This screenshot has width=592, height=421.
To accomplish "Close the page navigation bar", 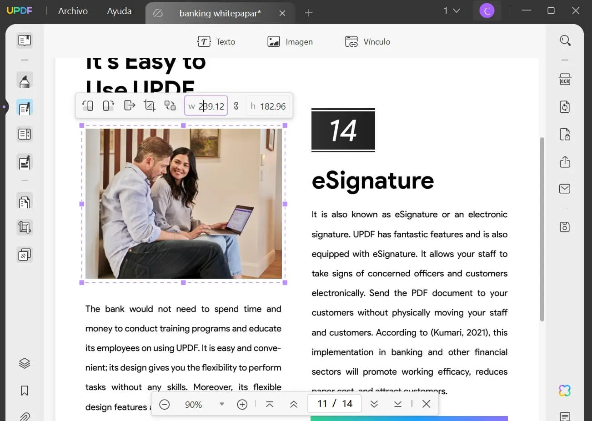I will 426,404.
